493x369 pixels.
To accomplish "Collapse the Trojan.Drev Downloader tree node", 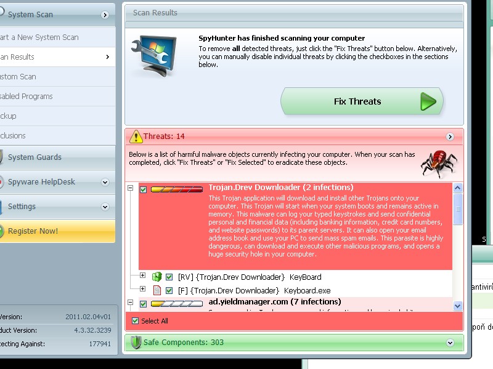I will point(130,188).
